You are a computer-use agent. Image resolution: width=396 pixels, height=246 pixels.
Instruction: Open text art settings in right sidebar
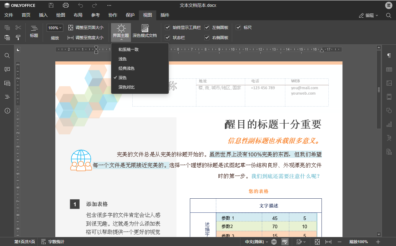pos(389,138)
